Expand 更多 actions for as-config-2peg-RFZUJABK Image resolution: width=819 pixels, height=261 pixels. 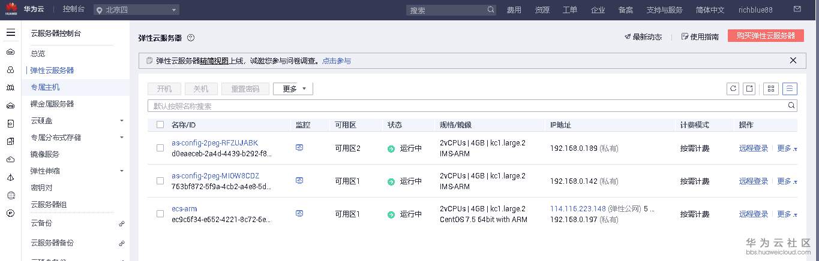[x=787, y=148]
